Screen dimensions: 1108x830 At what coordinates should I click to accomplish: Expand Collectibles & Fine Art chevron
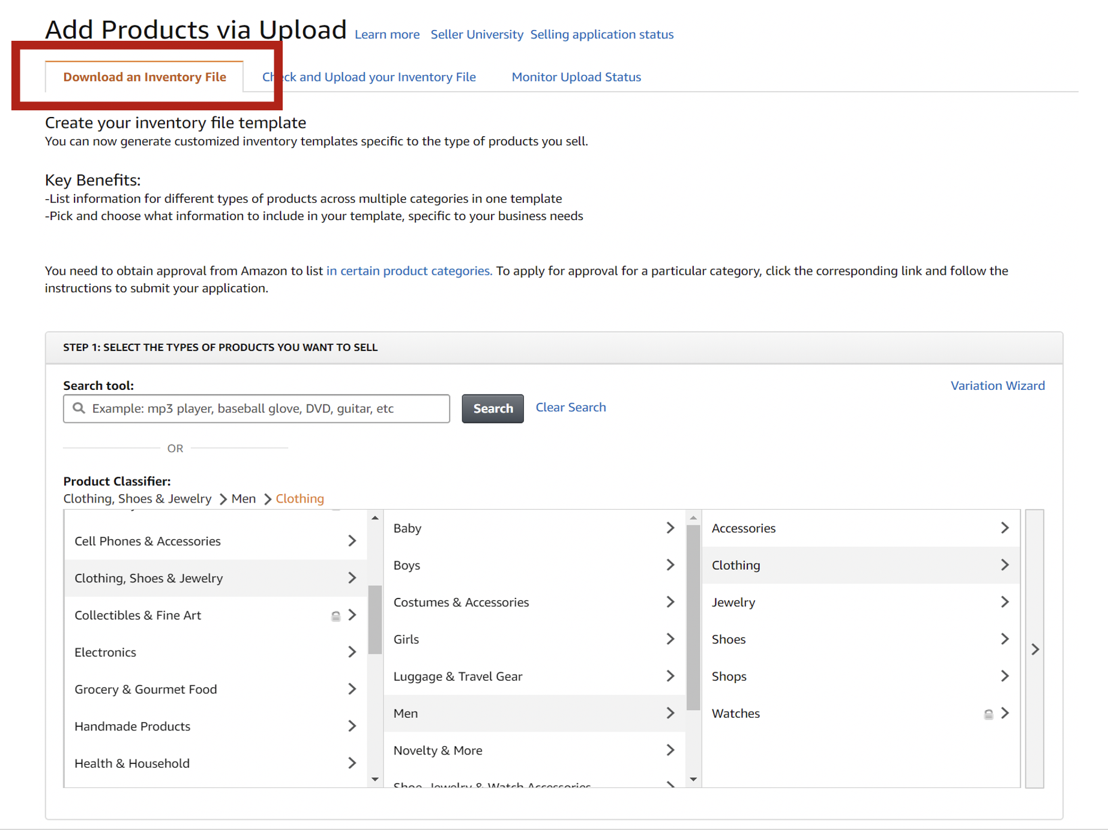(352, 615)
